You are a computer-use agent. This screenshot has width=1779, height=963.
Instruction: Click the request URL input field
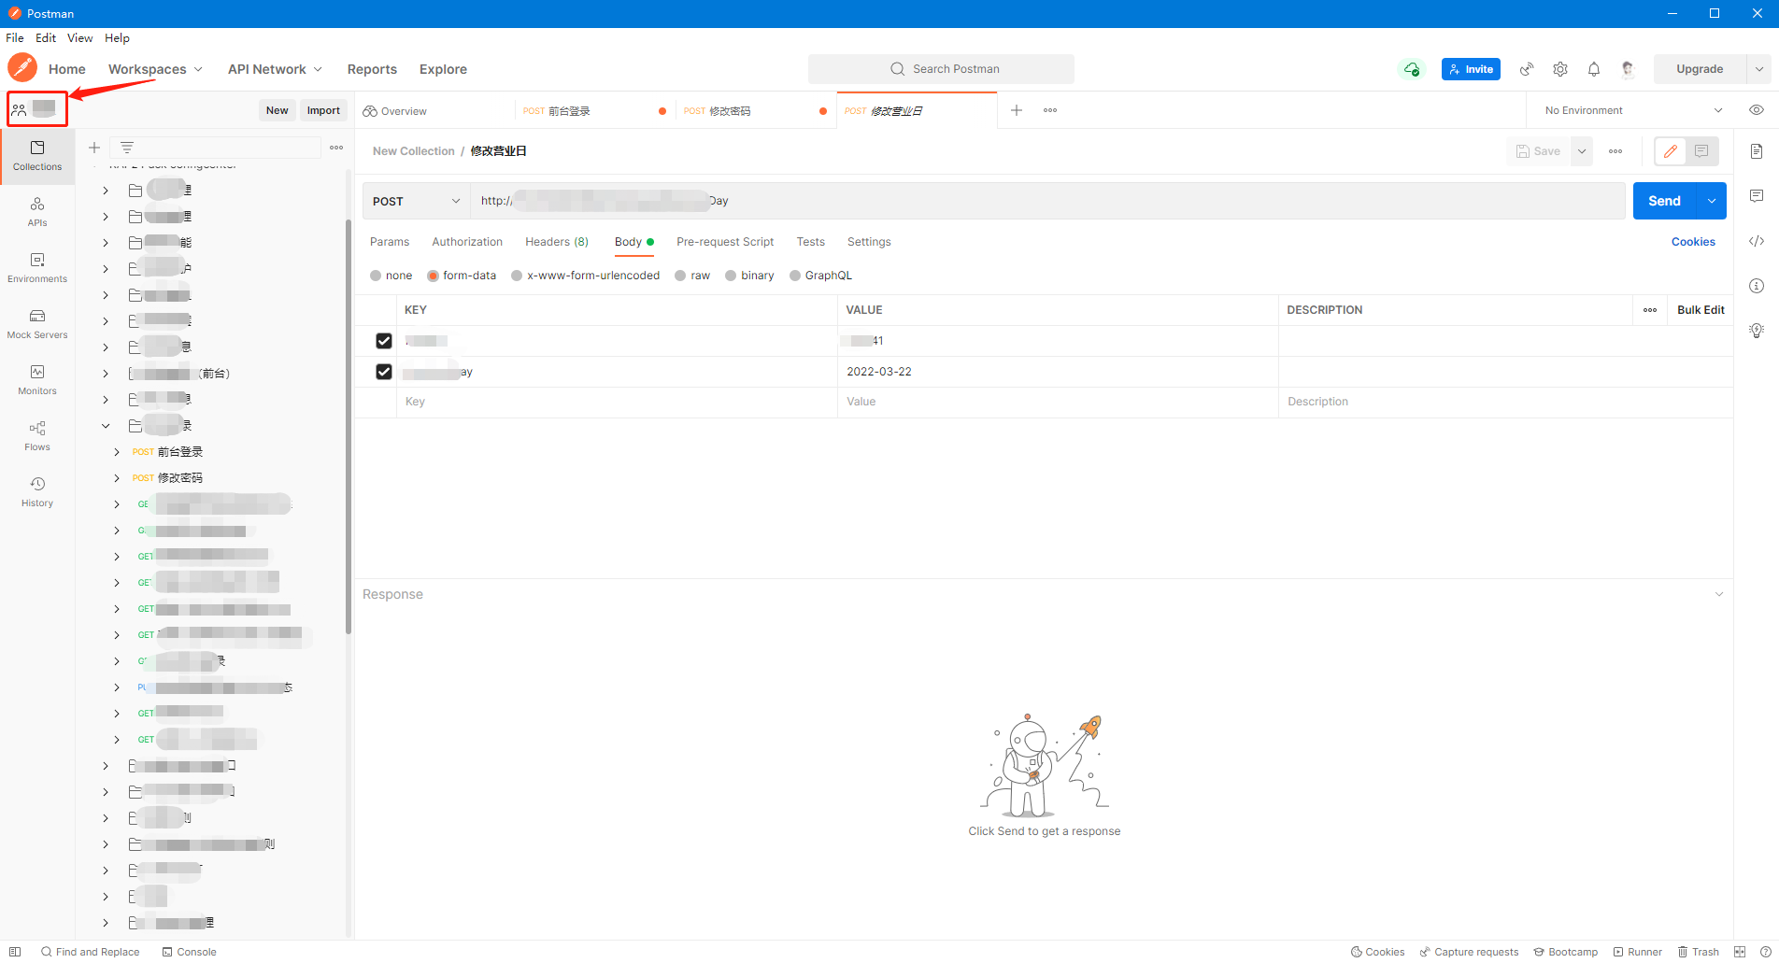tap(1047, 201)
